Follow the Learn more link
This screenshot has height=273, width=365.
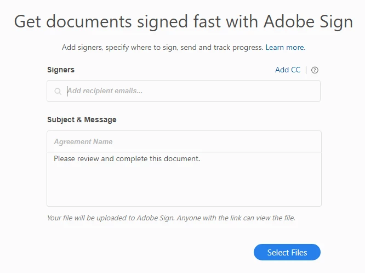tap(285, 48)
